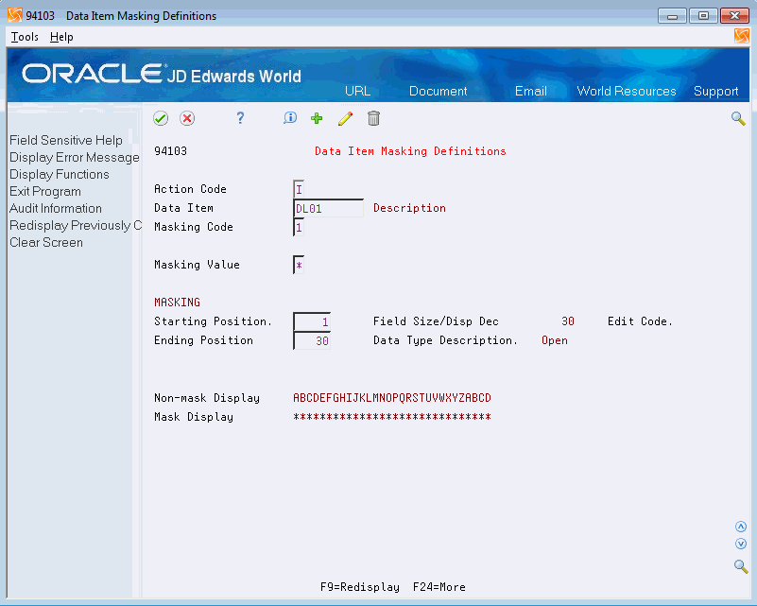Focus the Masking Code input field

coord(299,228)
